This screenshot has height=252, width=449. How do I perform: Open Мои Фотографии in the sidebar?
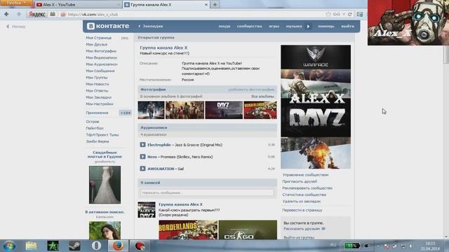101,51
